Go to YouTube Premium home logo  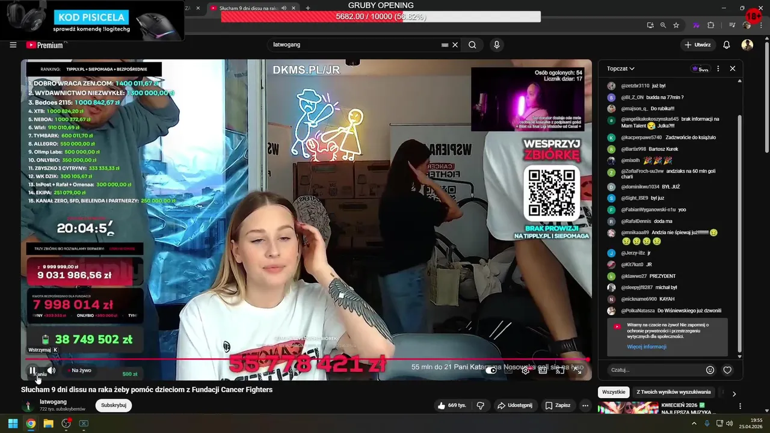[45, 45]
